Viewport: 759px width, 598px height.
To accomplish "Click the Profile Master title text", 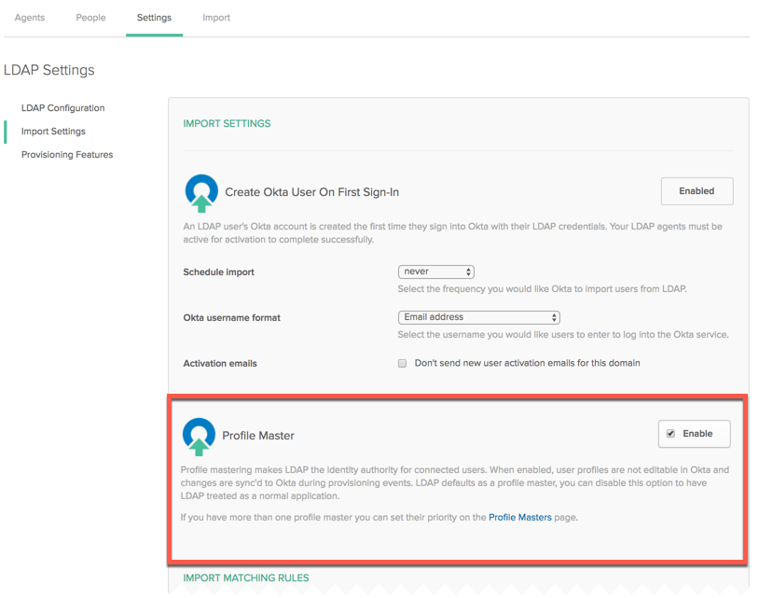I will click(258, 436).
